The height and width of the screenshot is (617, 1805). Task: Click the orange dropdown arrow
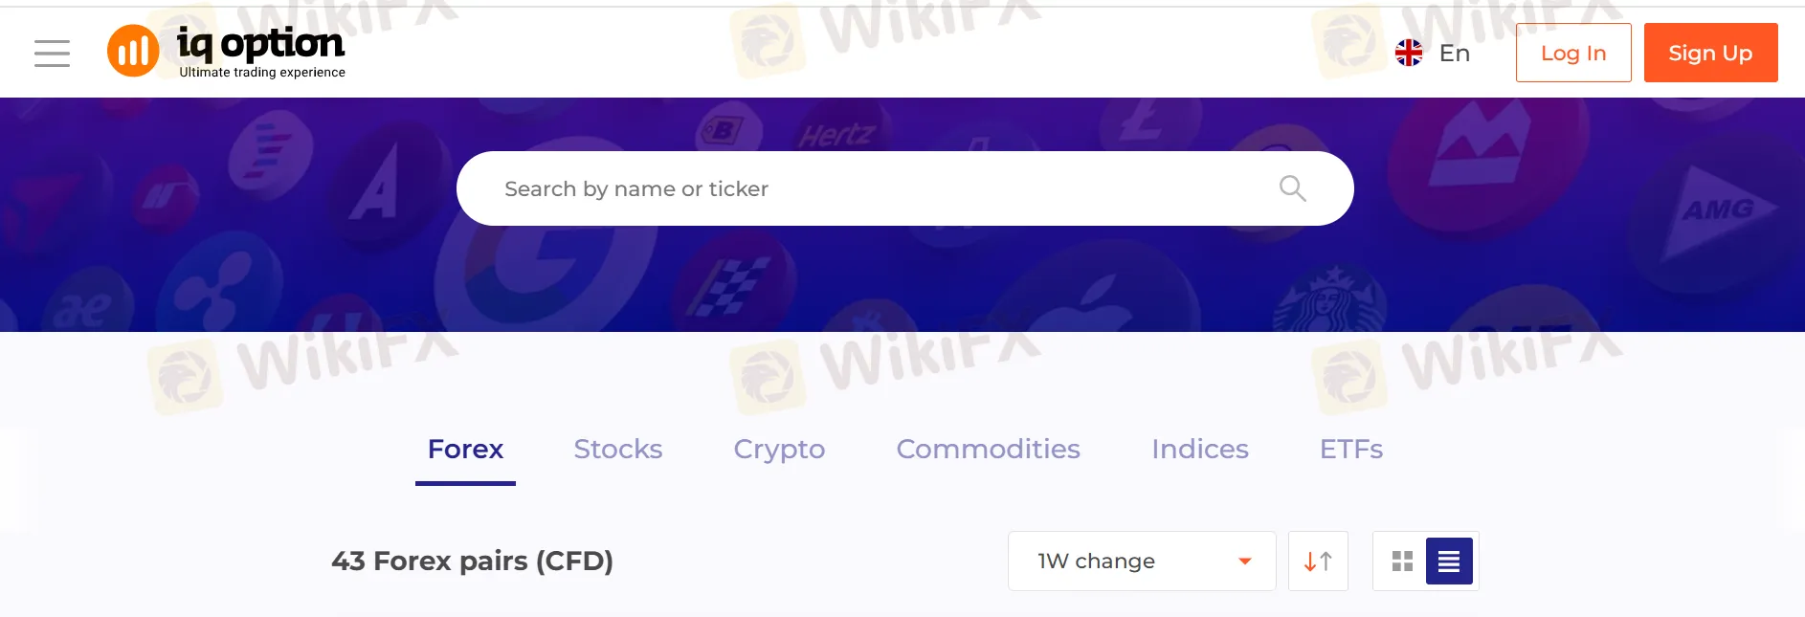[x=1245, y=562]
